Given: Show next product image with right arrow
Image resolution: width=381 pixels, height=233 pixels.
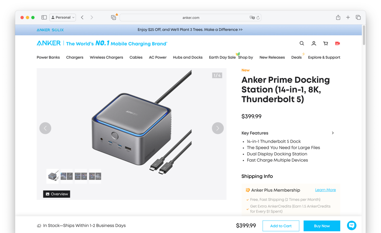Looking at the screenshot, I should pyautogui.click(x=218, y=128).
